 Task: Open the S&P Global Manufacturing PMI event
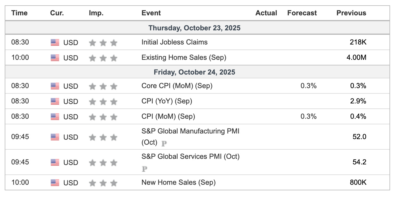click(x=190, y=131)
